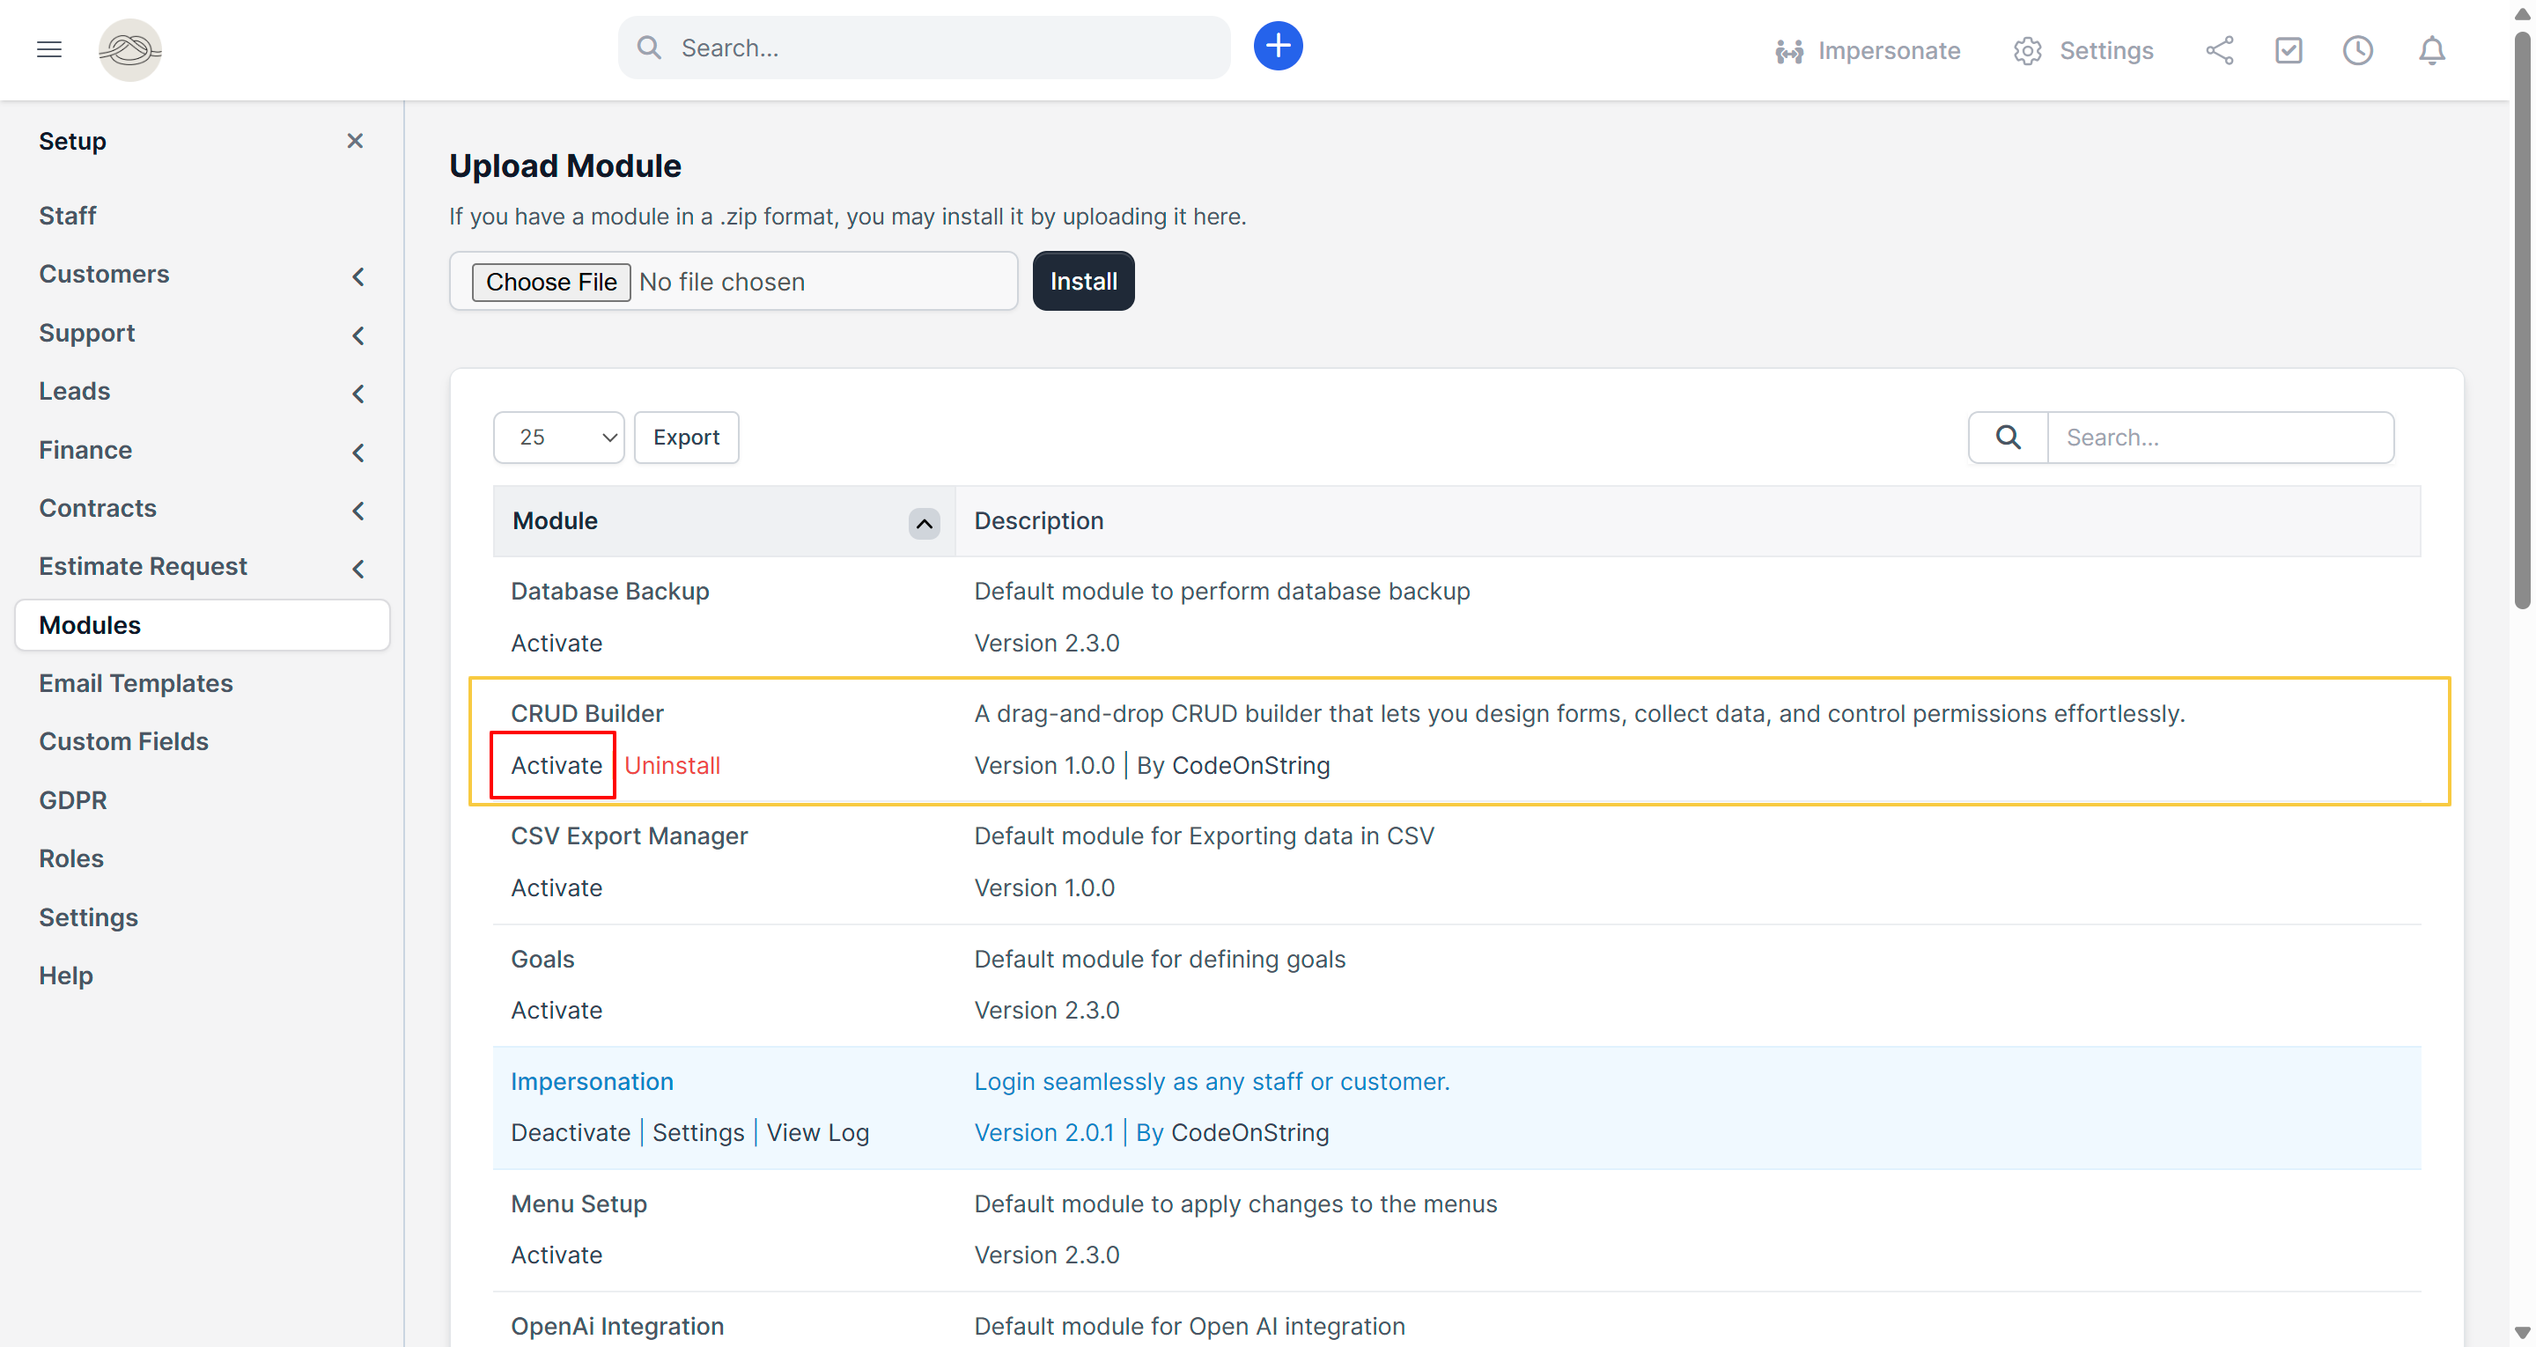Activate the CRUD Builder module
Screen dimensions: 2536x1347
556,765
